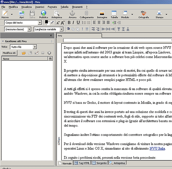This screenshot has width=172, height=169.
Task: Open the File menu
Action: tap(3, 7)
